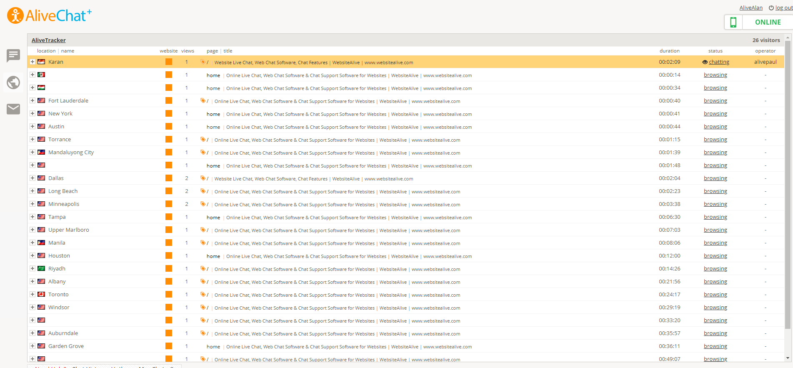
Task: Sort by the views column header
Action: tap(188, 51)
